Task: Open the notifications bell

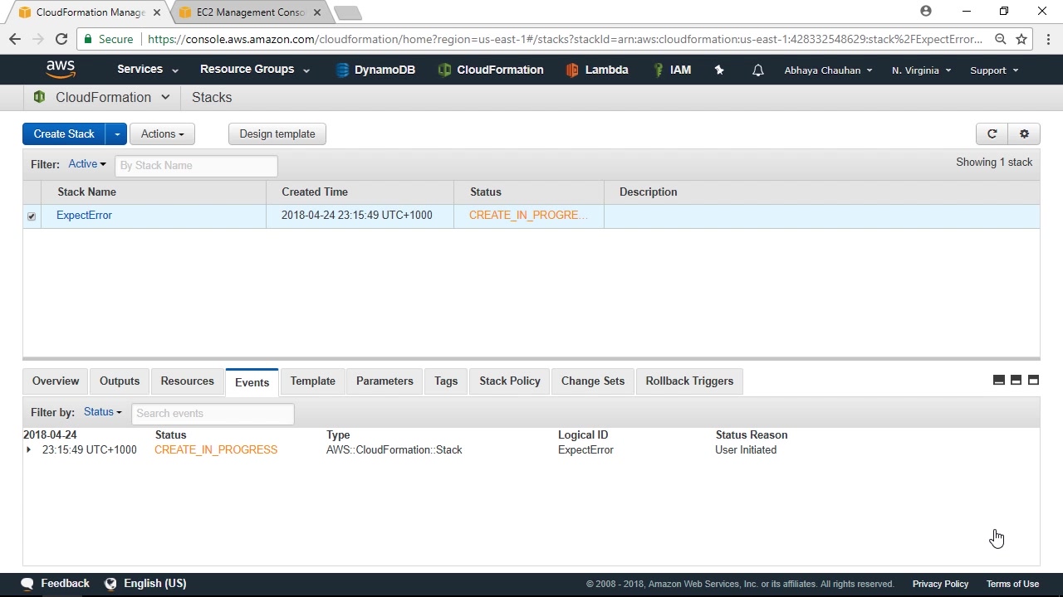Action: tap(757, 70)
